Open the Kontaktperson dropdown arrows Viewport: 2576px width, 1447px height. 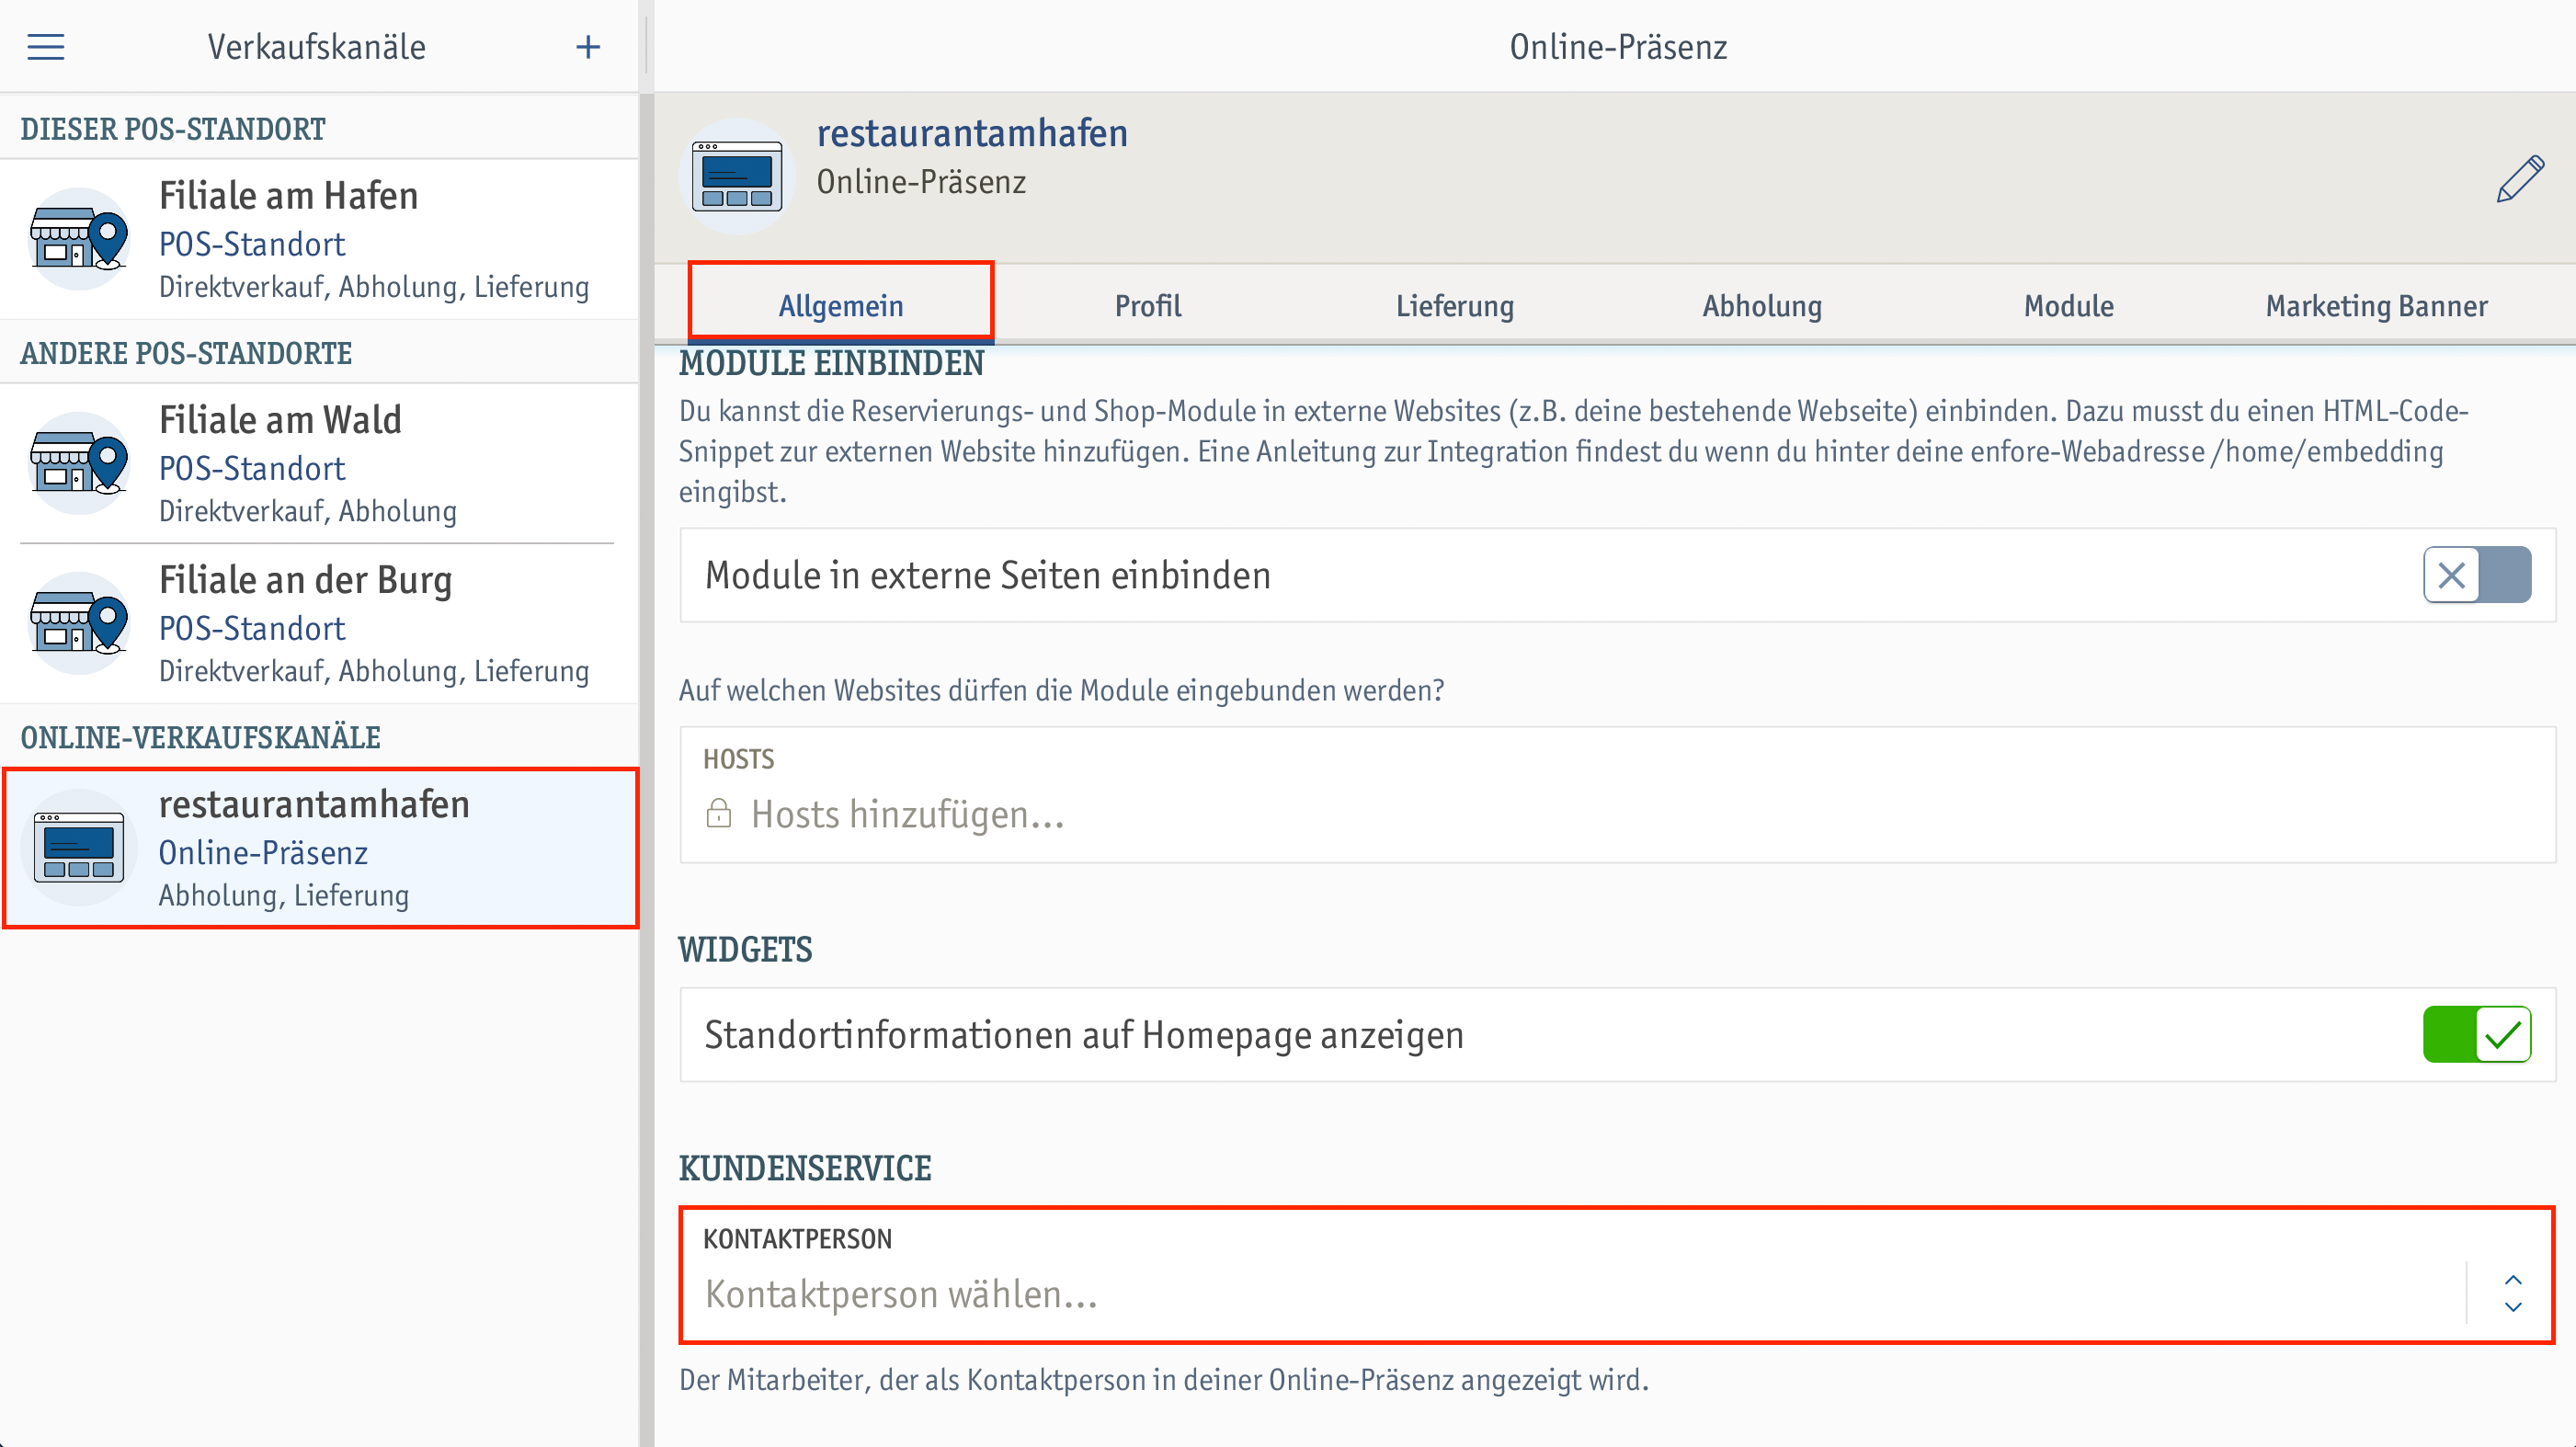(x=2512, y=1293)
